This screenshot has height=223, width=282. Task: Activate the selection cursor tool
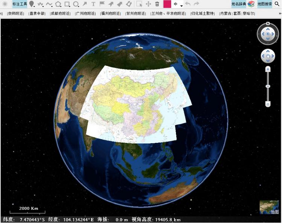click(x=139, y=4)
